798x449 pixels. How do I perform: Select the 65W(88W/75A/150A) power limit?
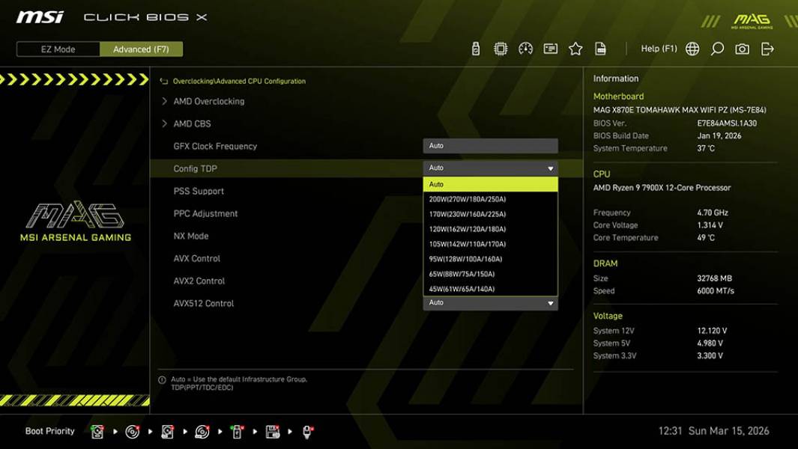(490, 273)
